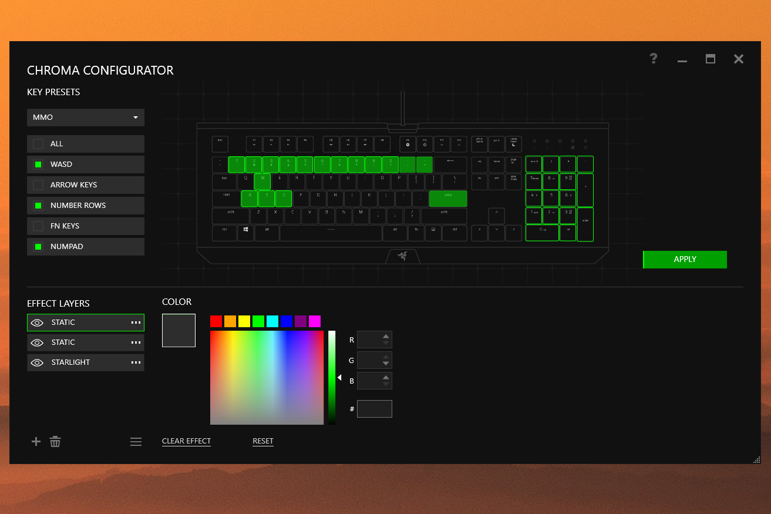The image size is (771, 514).
Task: Pick the red preset color swatch
Action: [x=216, y=321]
